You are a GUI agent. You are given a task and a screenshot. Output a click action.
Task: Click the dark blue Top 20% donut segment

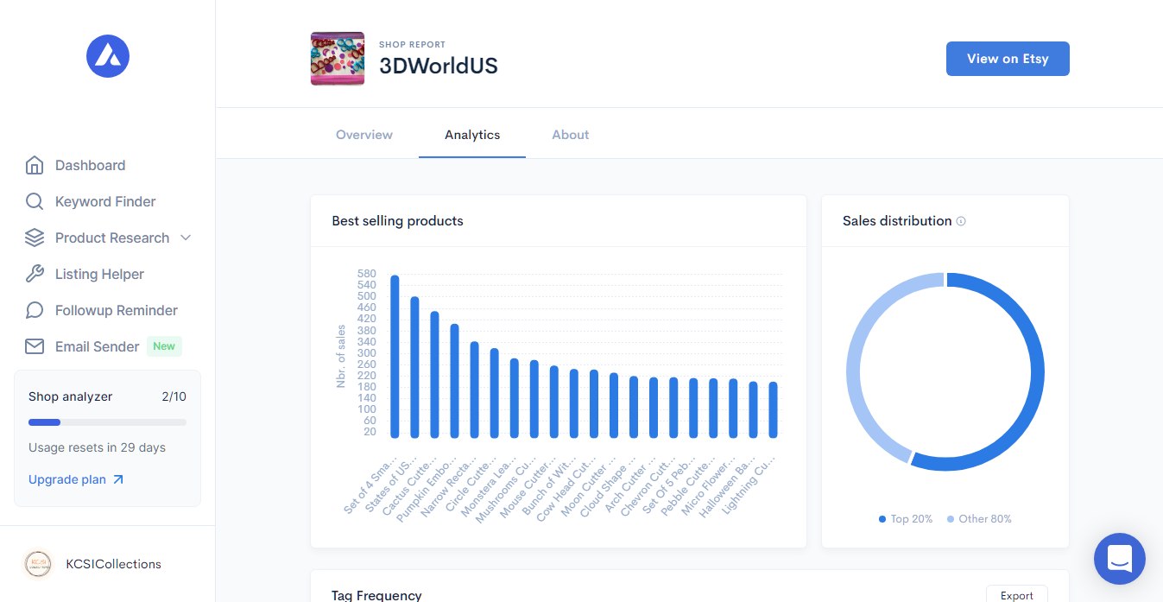coord(1036,371)
